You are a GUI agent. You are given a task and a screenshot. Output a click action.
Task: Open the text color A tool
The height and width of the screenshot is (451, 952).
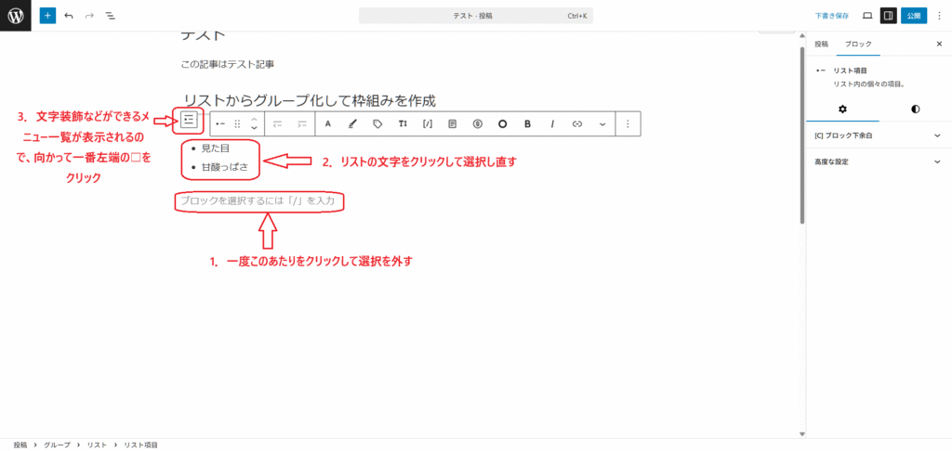(328, 123)
